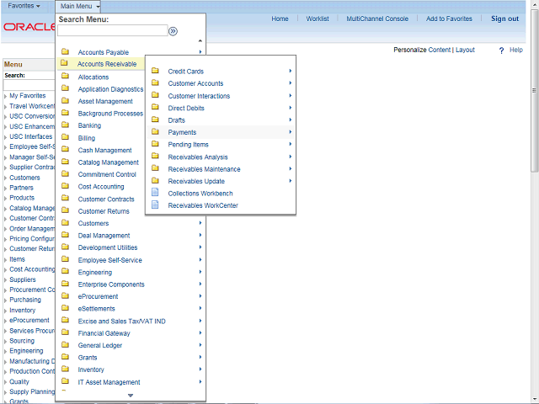Open the Asset Management menu item
Image resolution: width=539 pixels, height=404 pixels.
[x=106, y=101]
